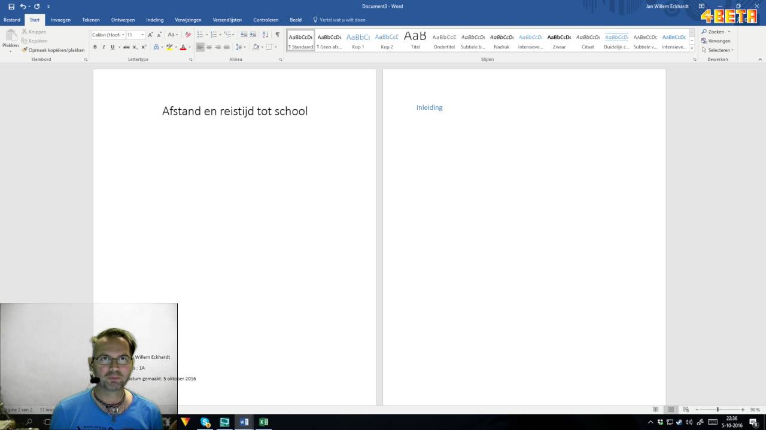Expand the styles gallery with More arrow
The image size is (766, 430).
pos(692,48)
